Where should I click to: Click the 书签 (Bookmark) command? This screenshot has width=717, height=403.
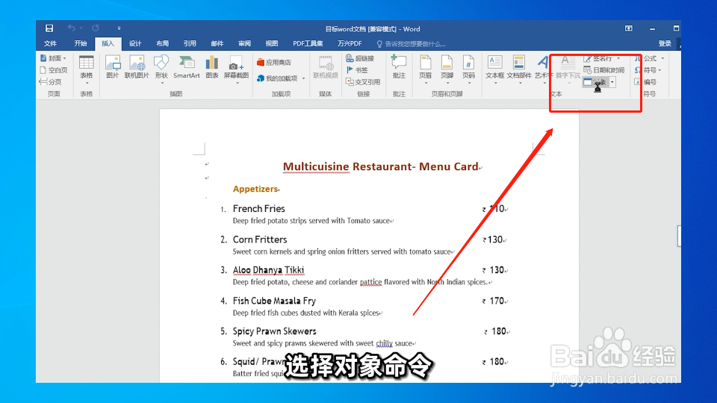[x=357, y=70]
